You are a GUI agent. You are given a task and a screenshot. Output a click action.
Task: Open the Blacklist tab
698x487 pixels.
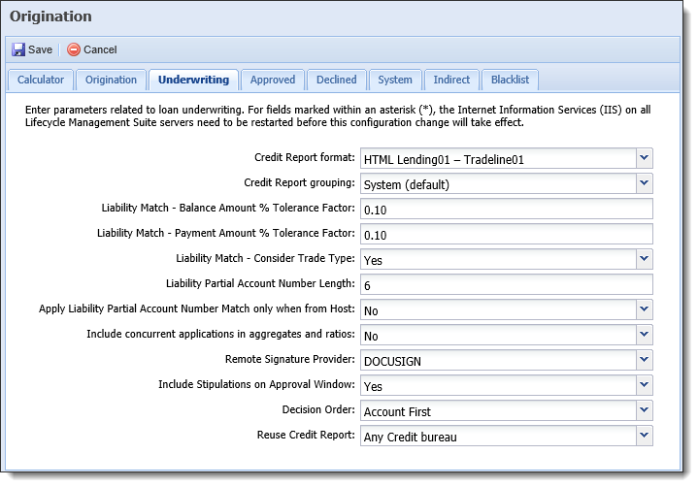point(510,81)
